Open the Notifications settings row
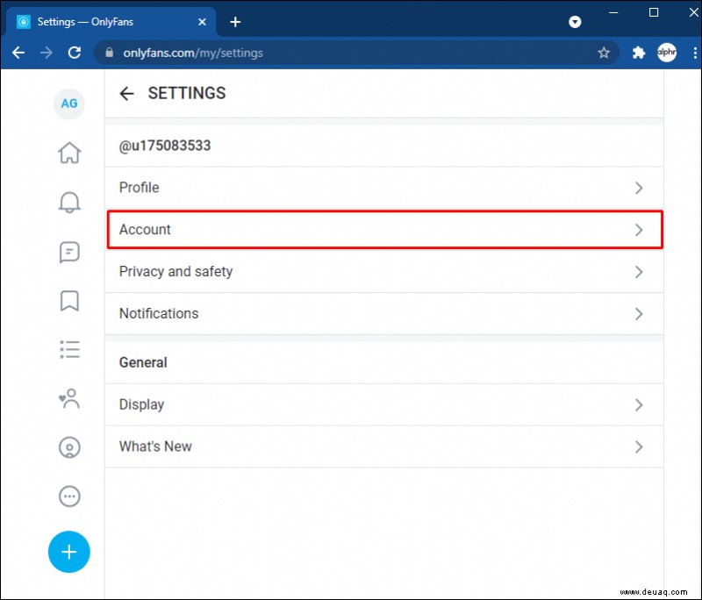702x600 pixels. click(x=384, y=314)
